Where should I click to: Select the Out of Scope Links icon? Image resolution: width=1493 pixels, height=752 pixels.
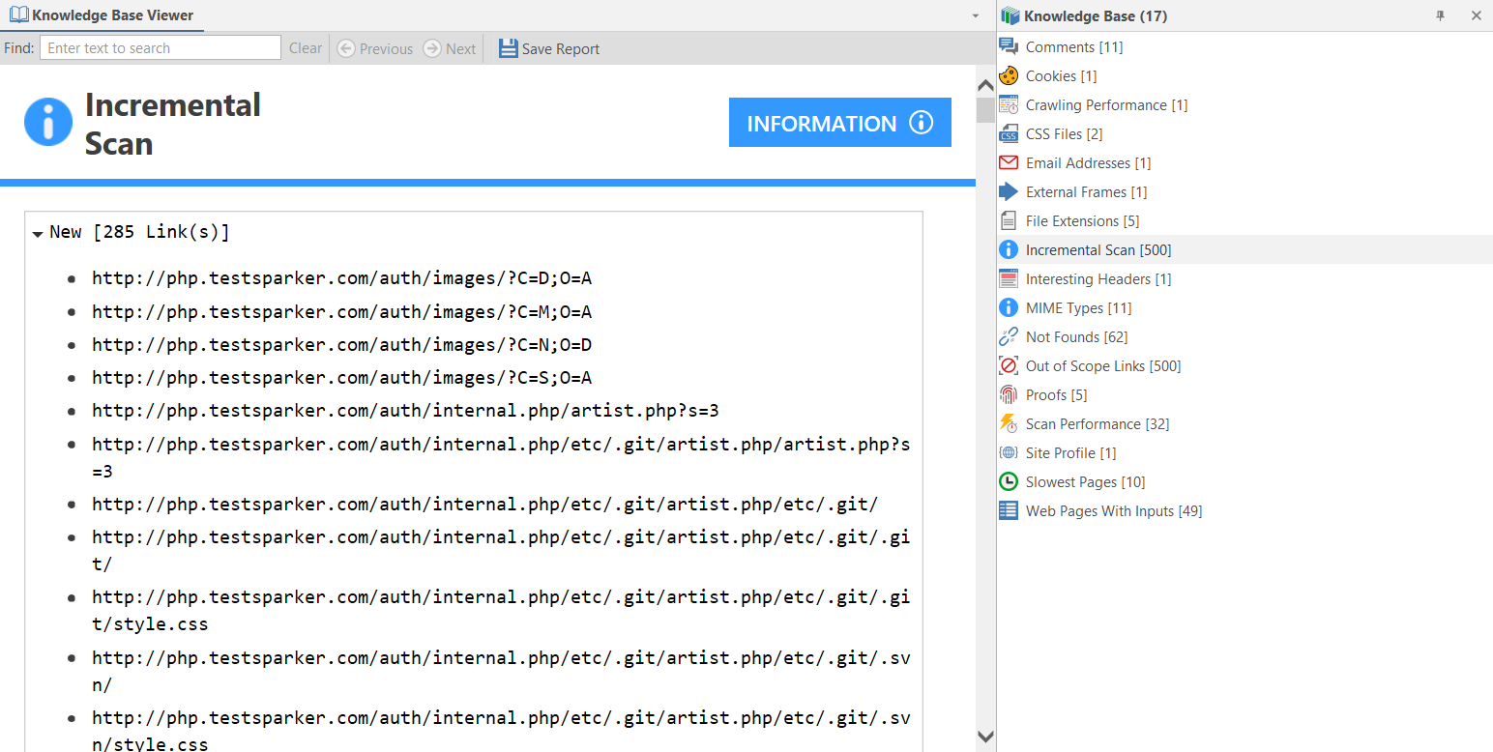(x=1009, y=365)
